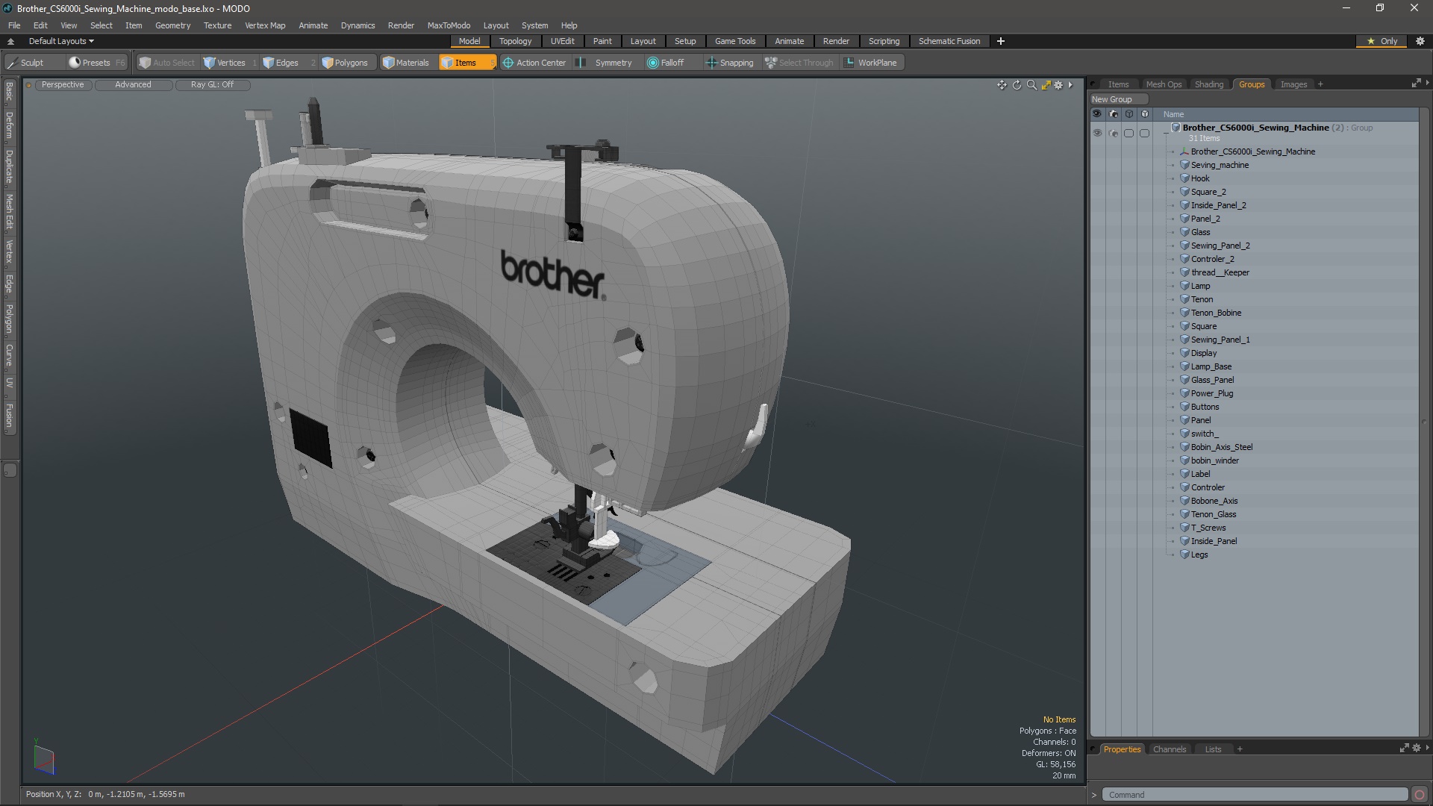The image size is (1433, 806).
Task: Open the Action Center options
Action: coord(534,63)
